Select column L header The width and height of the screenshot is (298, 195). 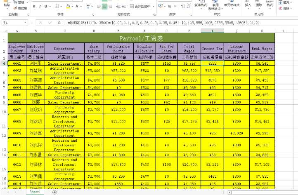(x=284, y=31)
